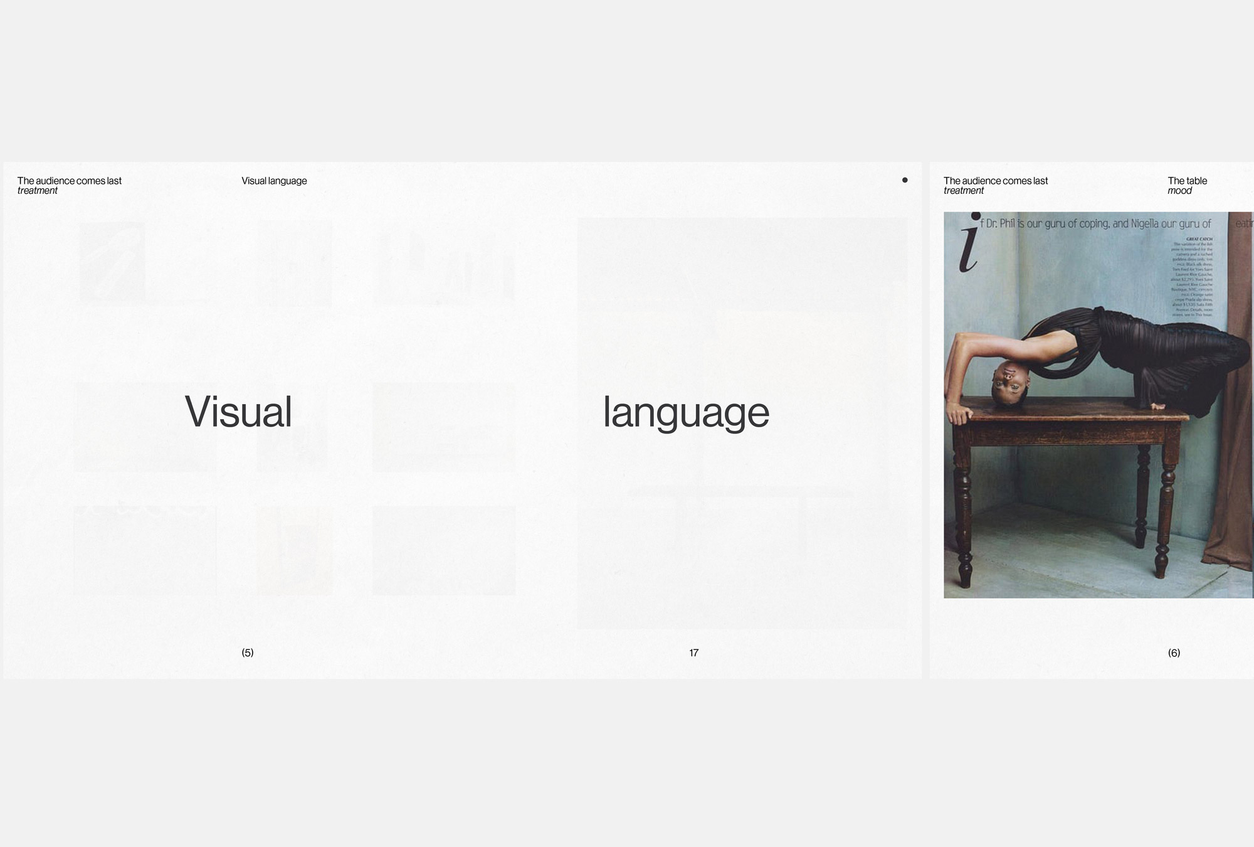The height and width of the screenshot is (847, 1254).
Task: Click 'The audience comes last' on the left slide
Action: (70, 181)
